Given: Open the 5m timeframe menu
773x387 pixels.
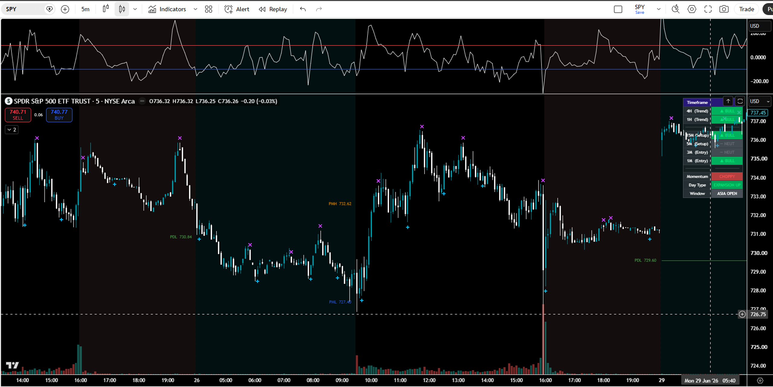Looking at the screenshot, I should (85, 9).
